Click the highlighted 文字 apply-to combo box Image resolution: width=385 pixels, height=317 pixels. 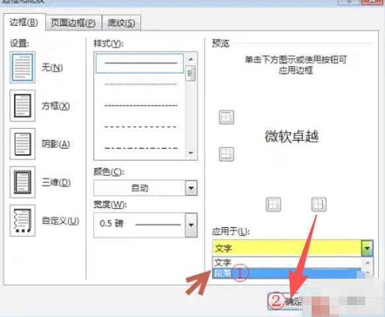[x=287, y=248]
